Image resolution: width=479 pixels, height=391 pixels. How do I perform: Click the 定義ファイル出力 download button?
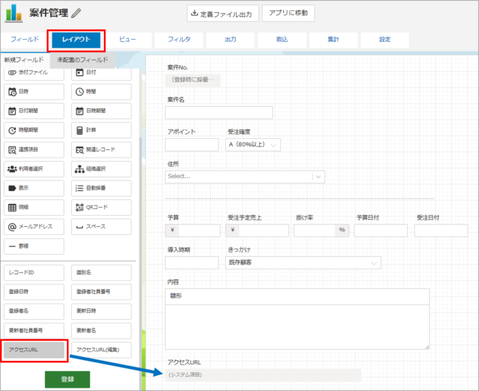coord(222,14)
